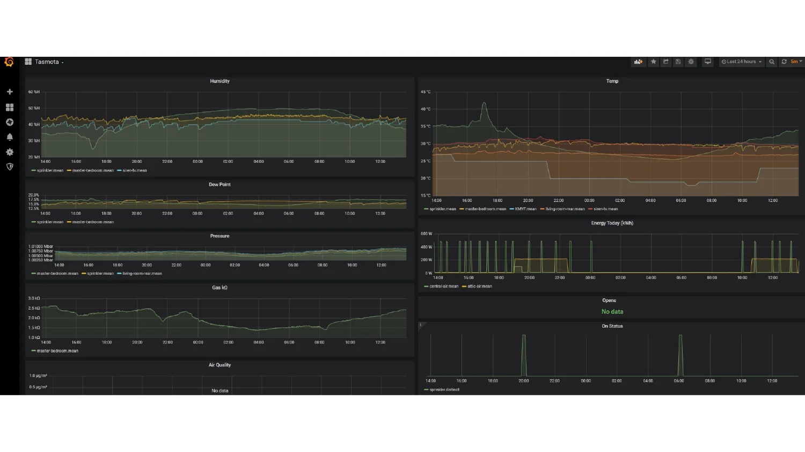
Task: Open the Opens panel title menu
Action: pos(609,301)
